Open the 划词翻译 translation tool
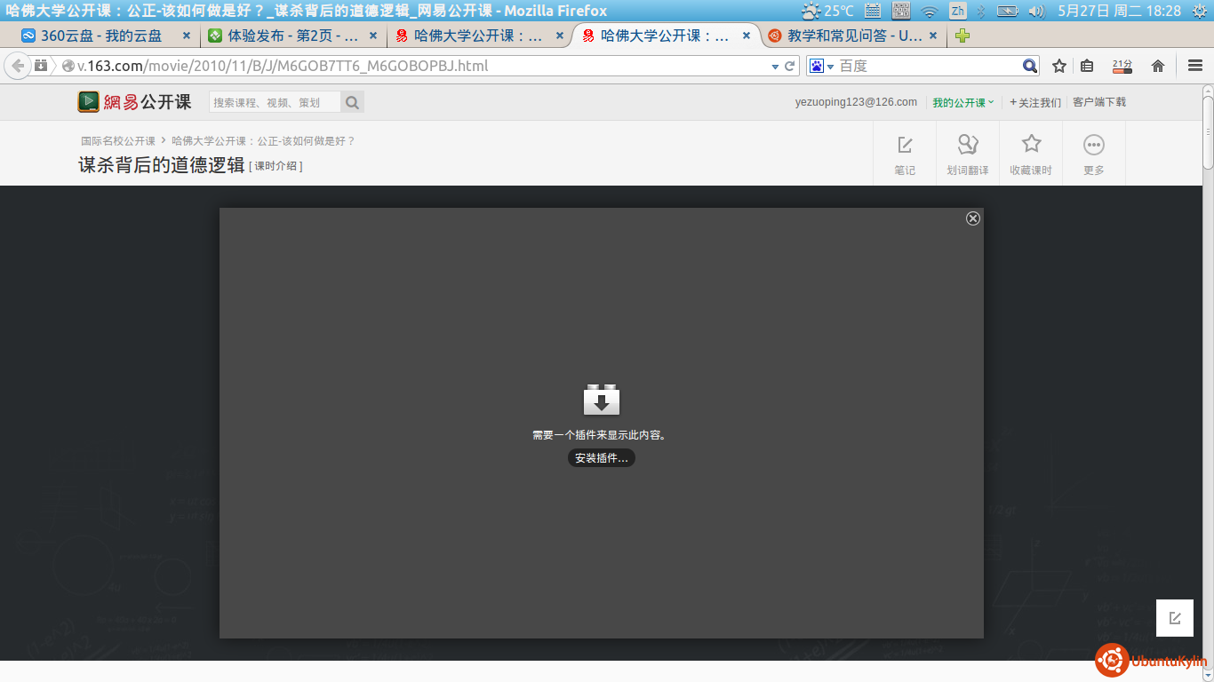Image resolution: width=1214 pixels, height=682 pixels. 967,145
